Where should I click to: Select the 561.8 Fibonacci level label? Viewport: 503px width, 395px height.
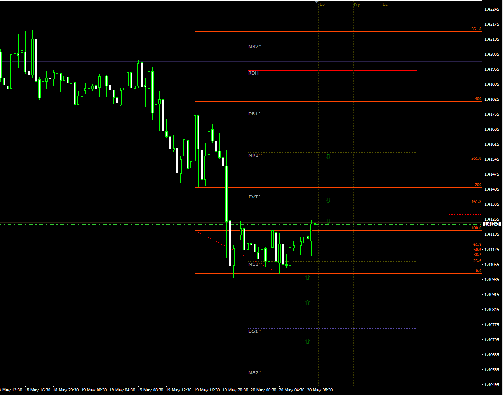tap(476, 29)
